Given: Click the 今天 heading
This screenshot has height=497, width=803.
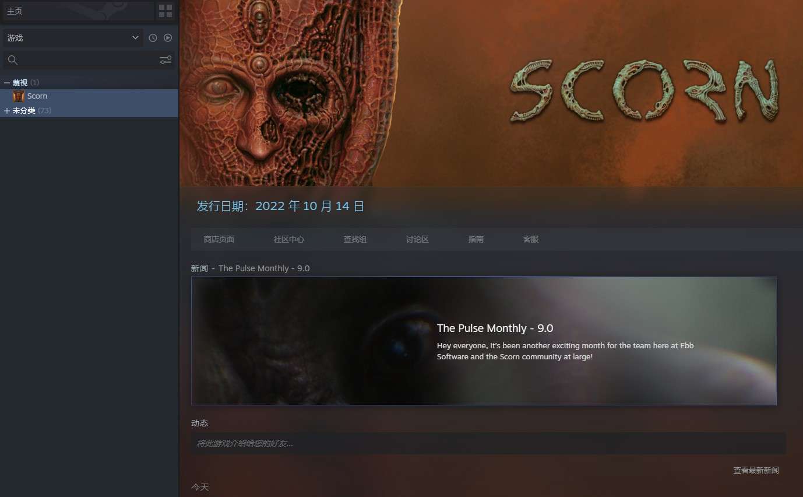Looking at the screenshot, I should tap(200, 487).
